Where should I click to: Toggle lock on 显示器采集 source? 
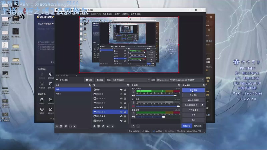pyautogui.click(x=125, y=116)
